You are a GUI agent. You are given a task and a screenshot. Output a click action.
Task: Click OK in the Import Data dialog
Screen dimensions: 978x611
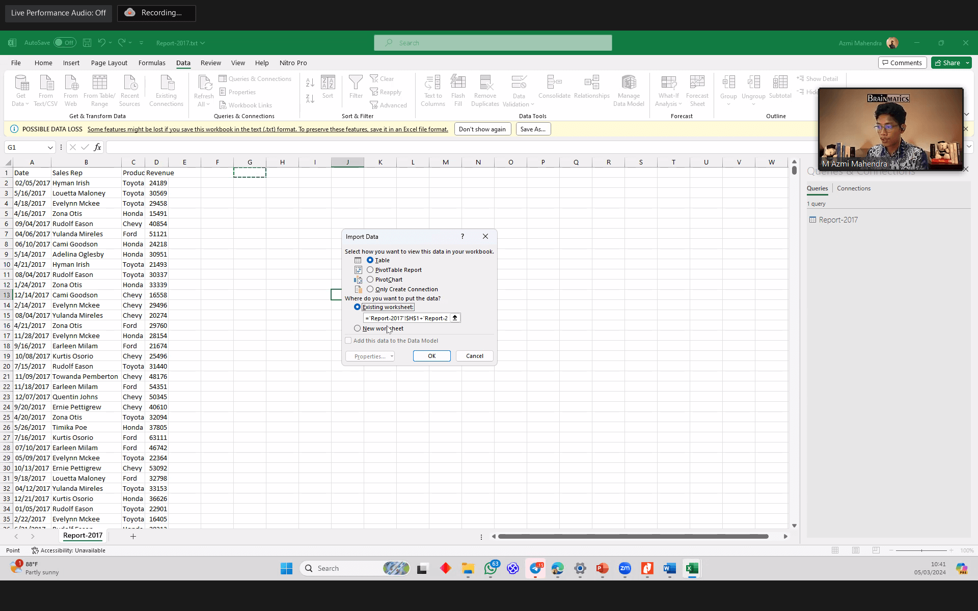tap(431, 356)
